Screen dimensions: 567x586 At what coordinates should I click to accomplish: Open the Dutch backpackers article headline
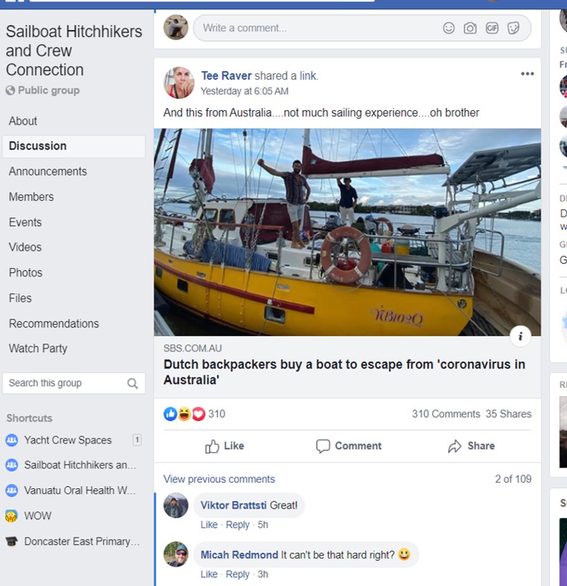tap(344, 372)
